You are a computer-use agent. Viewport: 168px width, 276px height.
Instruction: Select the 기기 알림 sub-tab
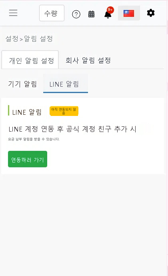pyautogui.click(x=22, y=84)
